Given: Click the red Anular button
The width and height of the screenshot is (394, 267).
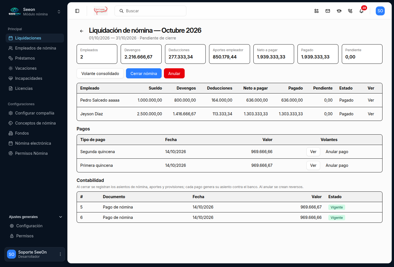Looking at the screenshot, I should pyautogui.click(x=174, y=73).
